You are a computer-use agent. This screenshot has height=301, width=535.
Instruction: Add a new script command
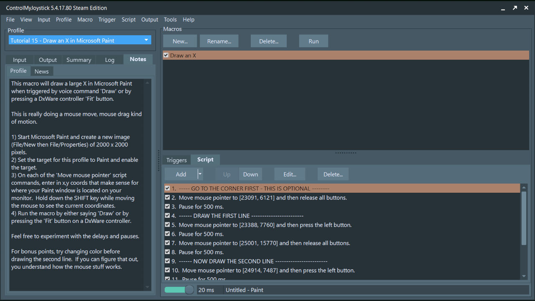click(181, 174)
